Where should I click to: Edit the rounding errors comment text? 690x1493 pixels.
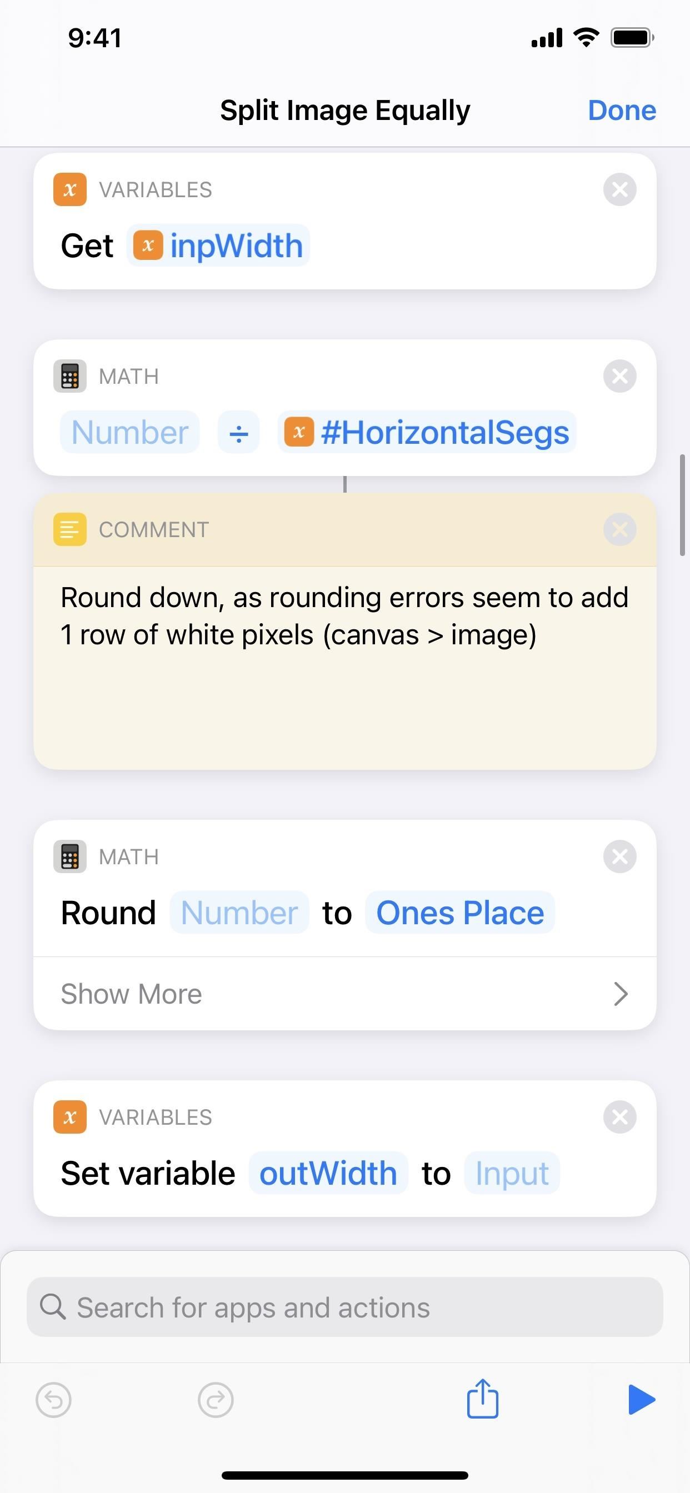coord(344,617)
